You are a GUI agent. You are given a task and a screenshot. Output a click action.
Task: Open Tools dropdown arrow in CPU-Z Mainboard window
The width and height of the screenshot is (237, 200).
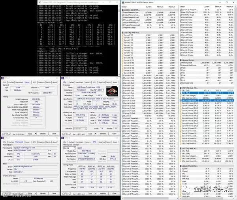[x=36, y=193]
